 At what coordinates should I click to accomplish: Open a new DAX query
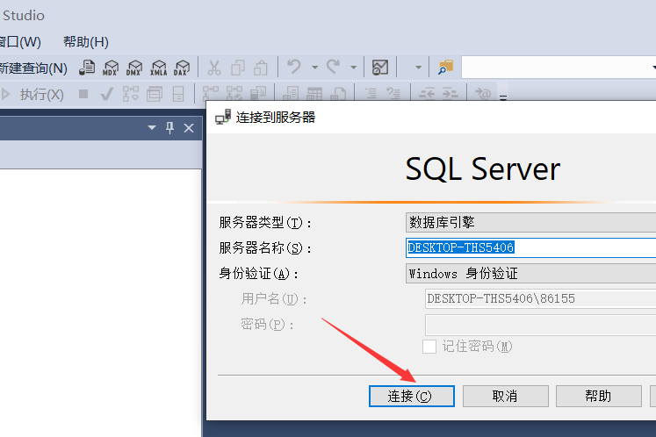182,68
